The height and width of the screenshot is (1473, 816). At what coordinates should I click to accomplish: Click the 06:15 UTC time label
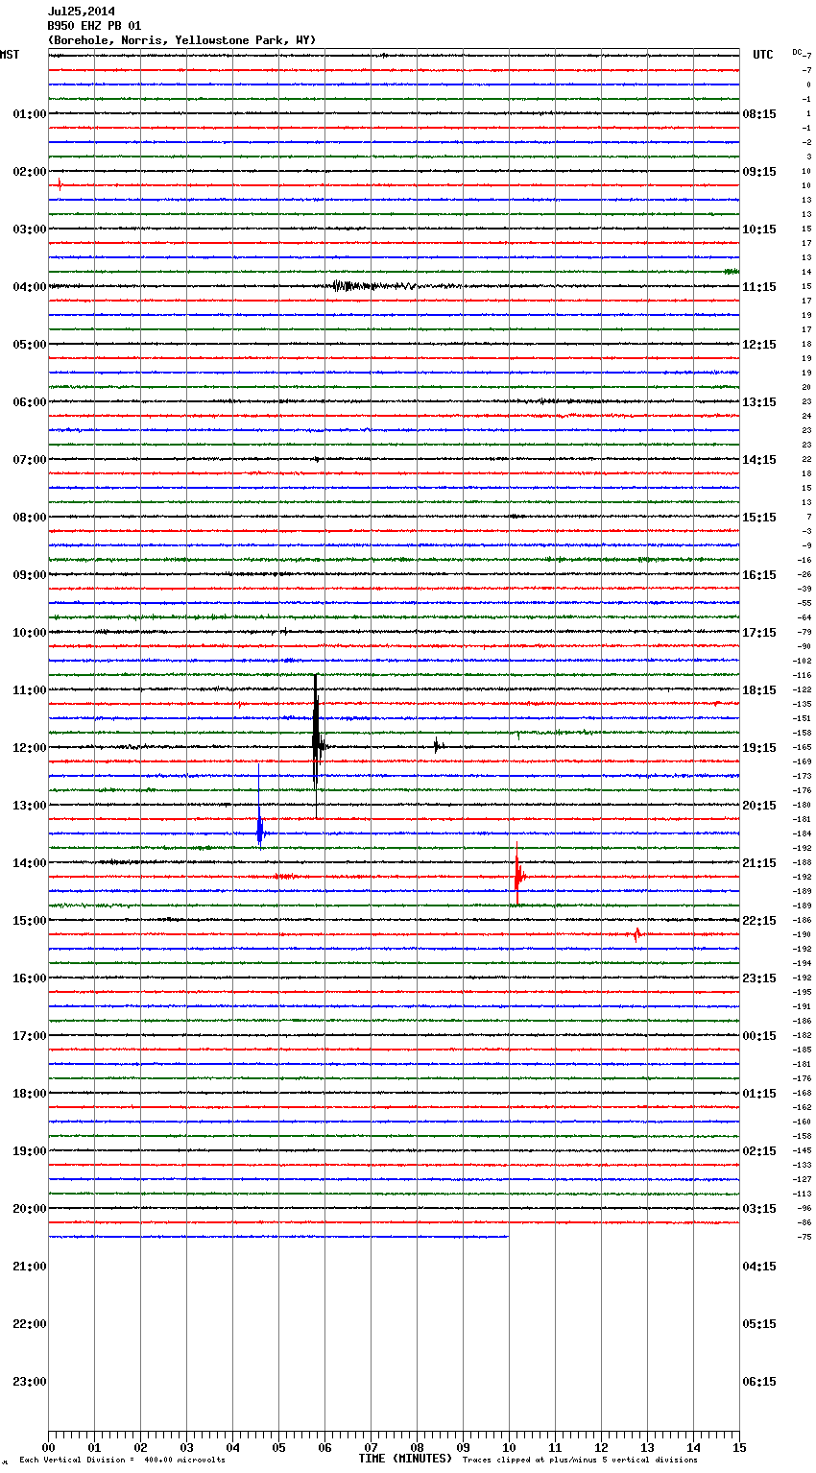759,1381
